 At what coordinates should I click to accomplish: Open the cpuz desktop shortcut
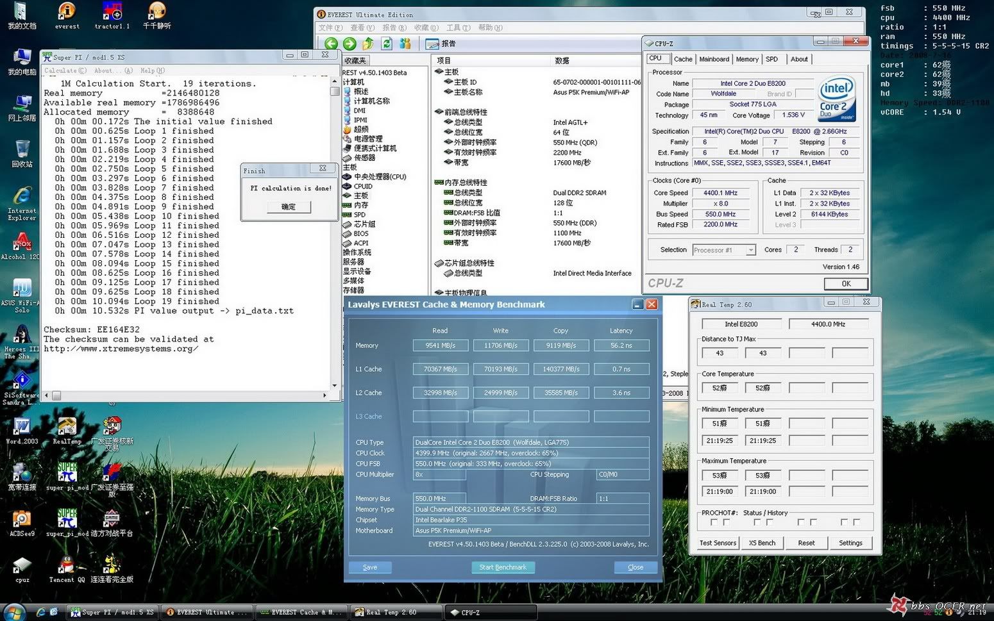pyautogui.click(x=22, y=570)
